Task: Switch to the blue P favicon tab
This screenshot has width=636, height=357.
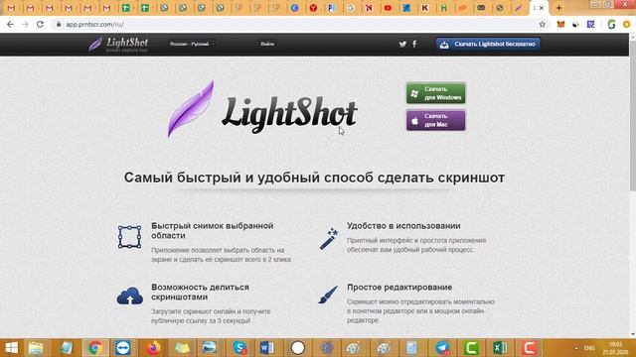Action: click(331, 8)
